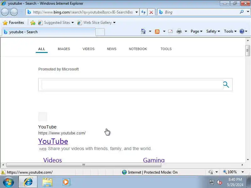Open Favorites star button
The width and height of the screenshot is (251, 188).
pos(13,23)
